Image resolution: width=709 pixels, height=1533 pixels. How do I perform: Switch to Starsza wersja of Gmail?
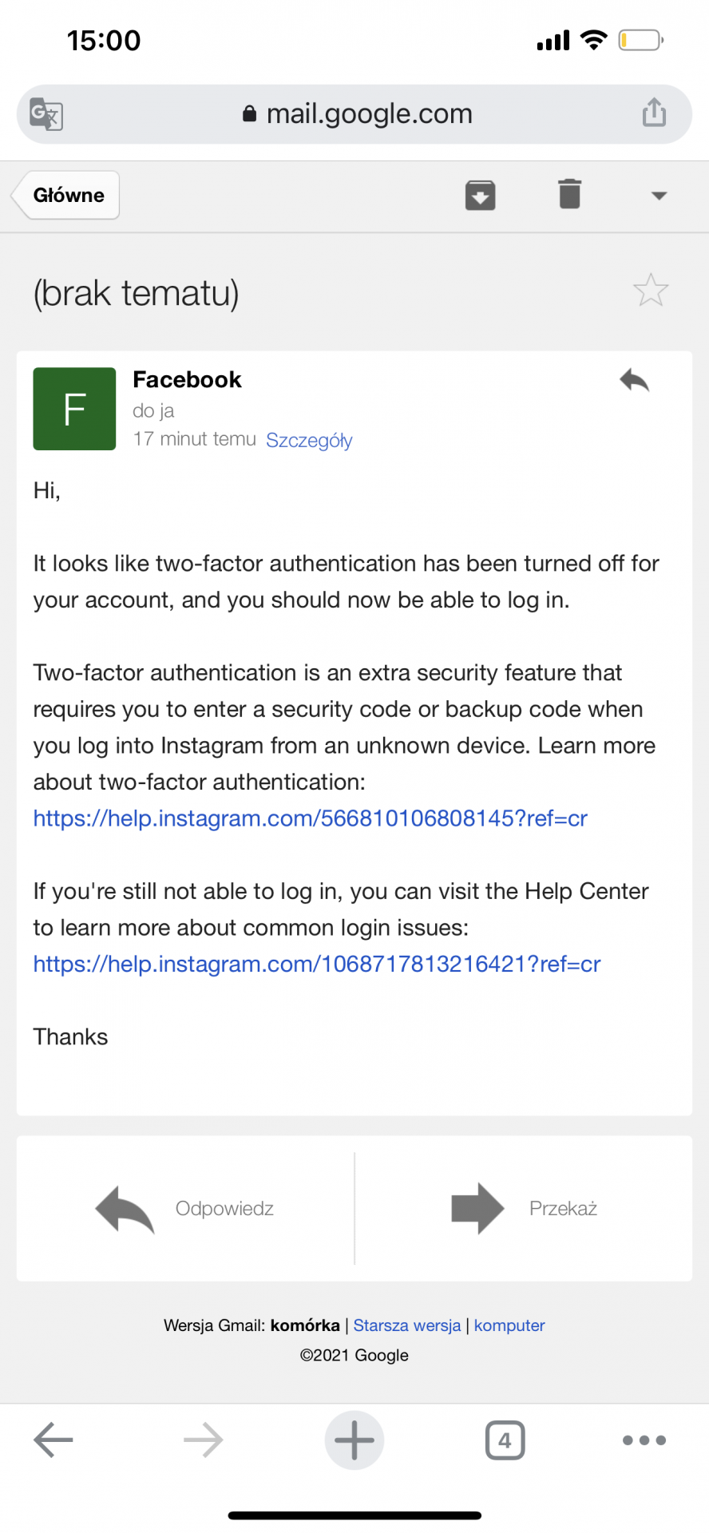click(x=407, y=1325)
